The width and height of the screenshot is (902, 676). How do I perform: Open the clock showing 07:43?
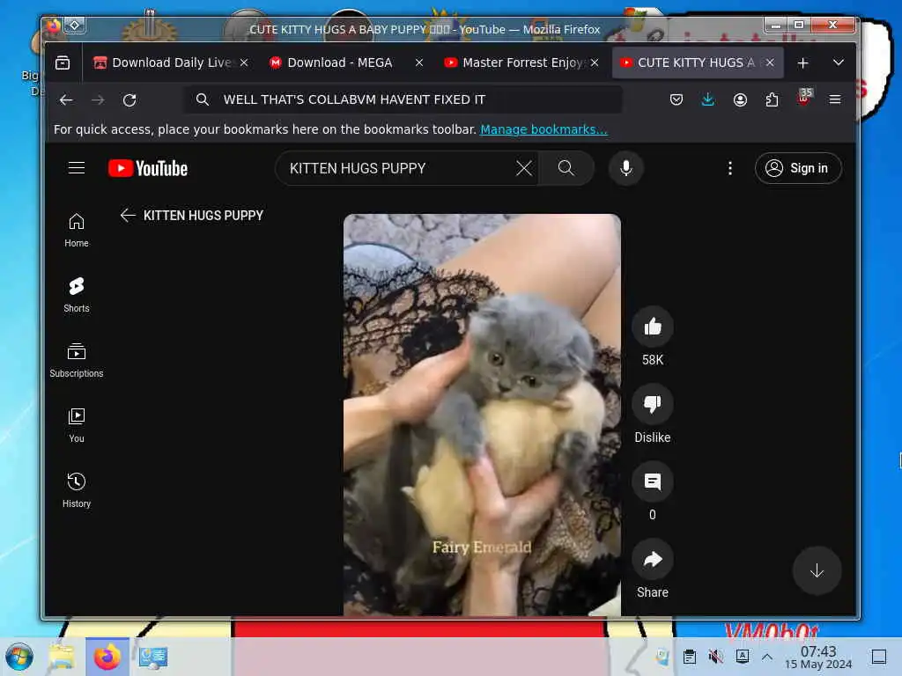click(818, 657)
